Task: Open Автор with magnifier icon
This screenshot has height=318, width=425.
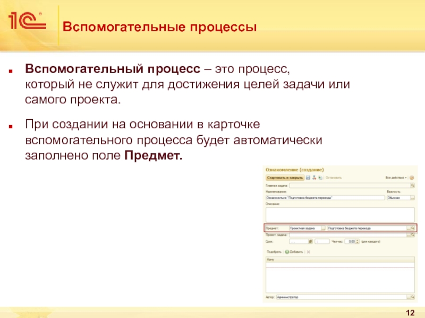Action: point(413,297)
